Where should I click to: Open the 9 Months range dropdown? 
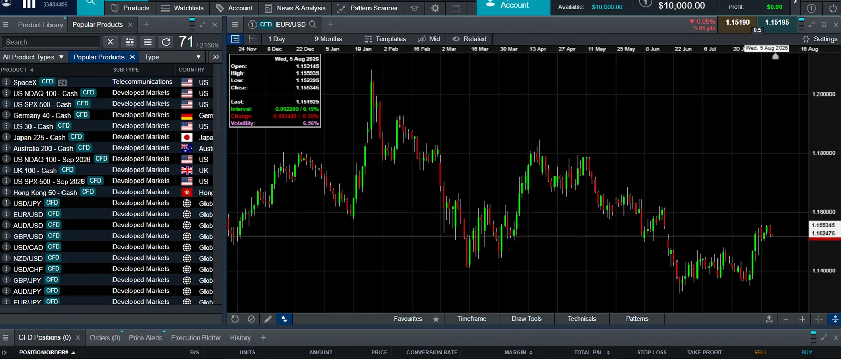[334, 39]
